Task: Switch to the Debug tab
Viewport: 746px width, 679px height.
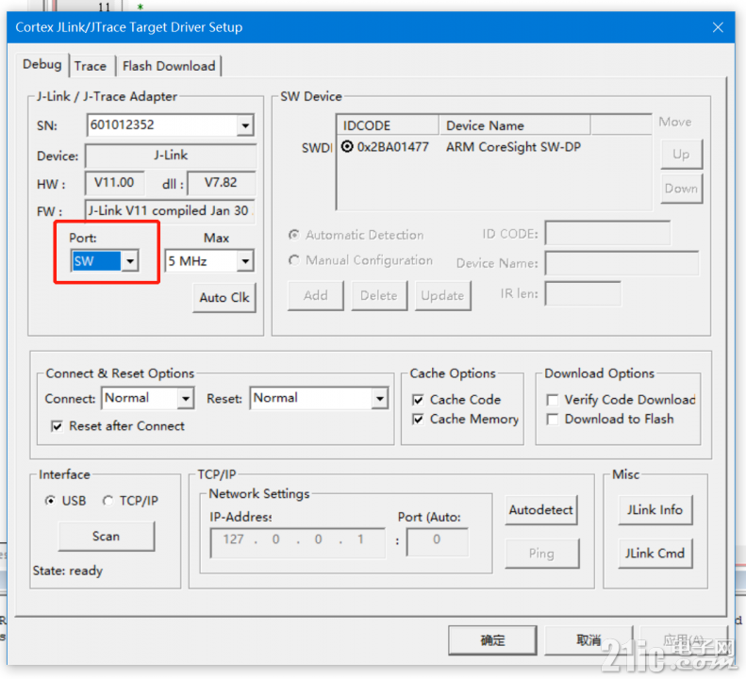Action: pyautogui.click(x=42, y=64)
